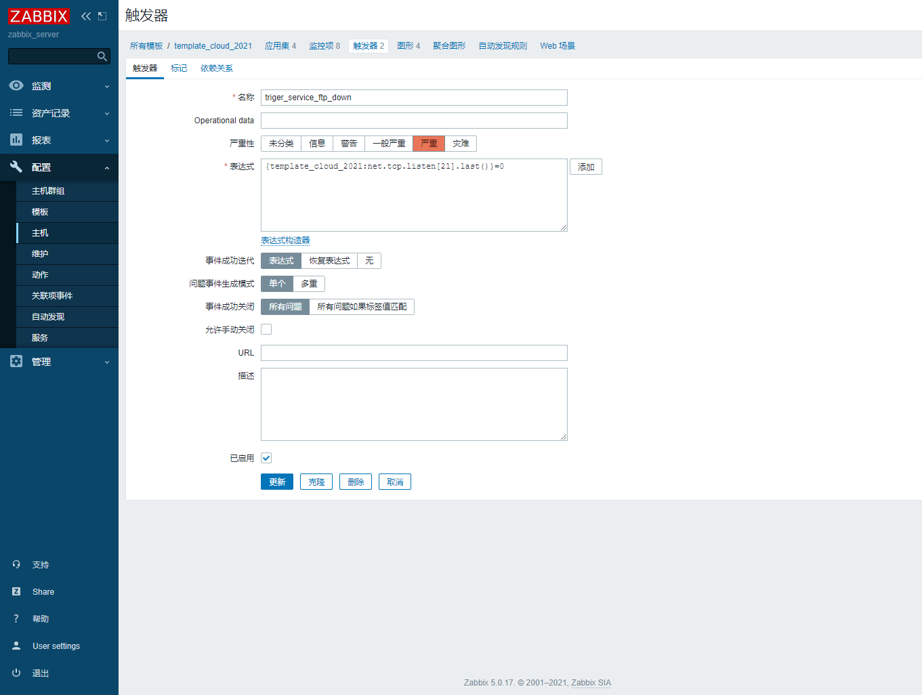
Task: Collapse the sidebar with double-arrow icon
Action: coord(86,16)
